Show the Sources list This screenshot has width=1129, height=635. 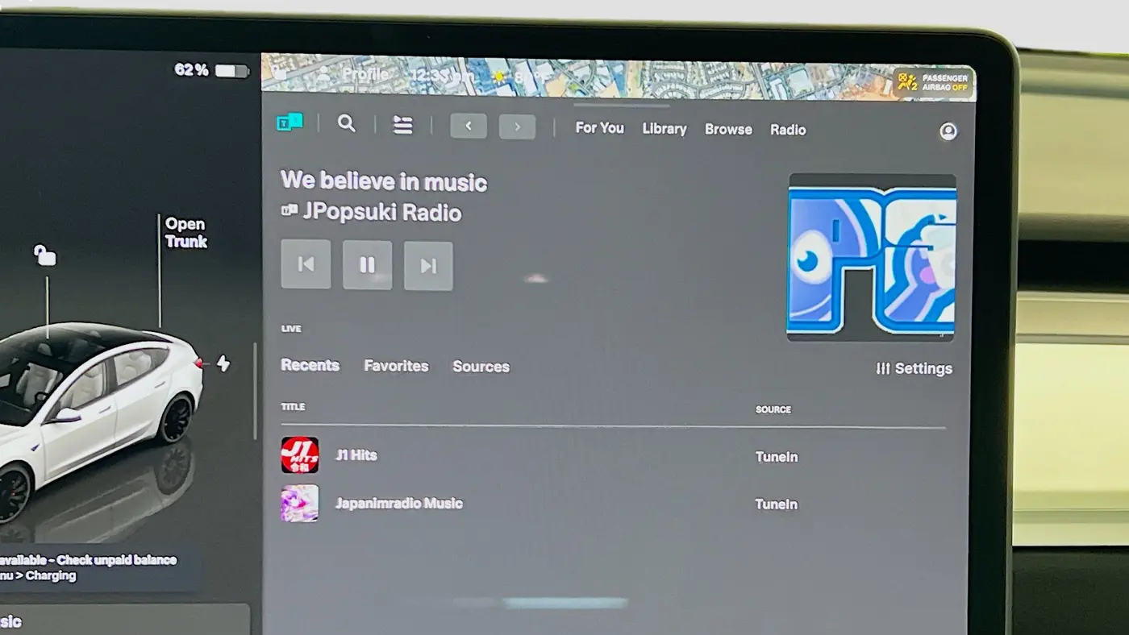pos(481,367)
